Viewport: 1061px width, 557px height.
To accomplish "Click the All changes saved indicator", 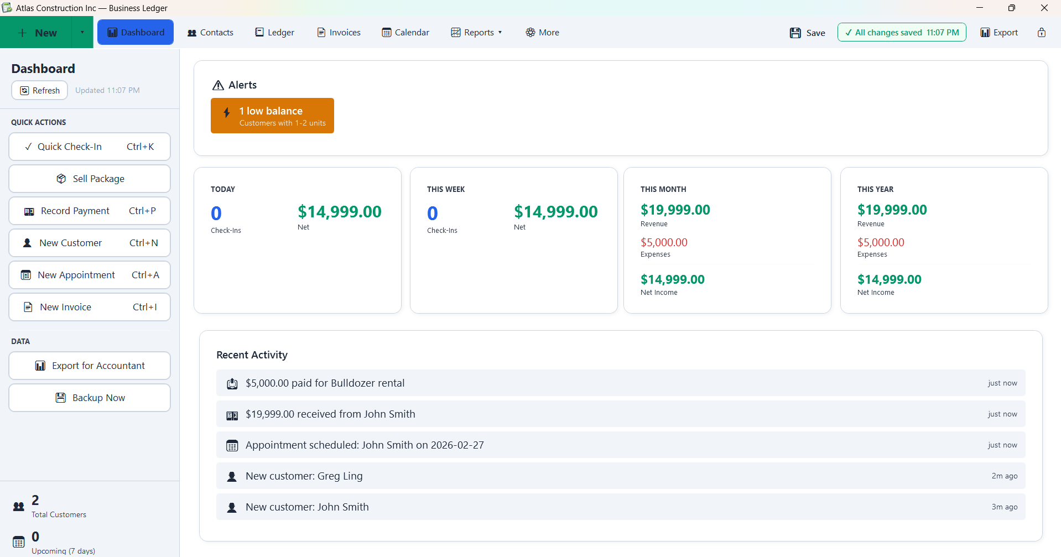I will click(x=901, y=32).
